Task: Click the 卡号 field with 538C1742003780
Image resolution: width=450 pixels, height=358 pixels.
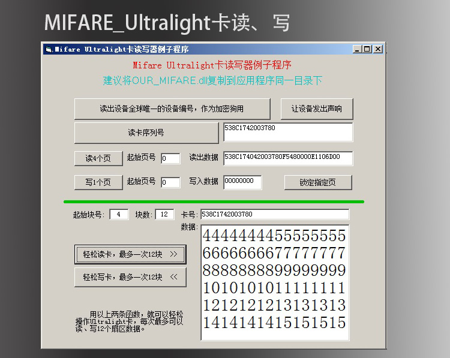Action: pos(275,214)
